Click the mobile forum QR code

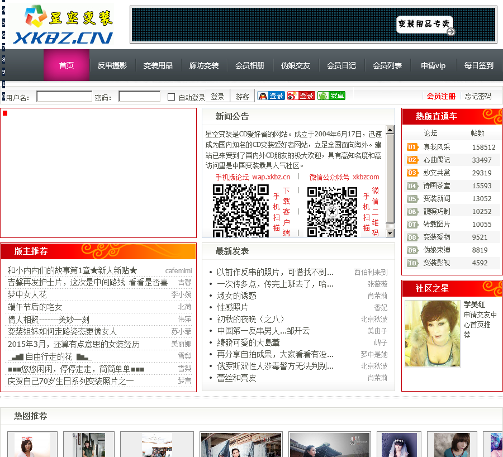(240, 211)
